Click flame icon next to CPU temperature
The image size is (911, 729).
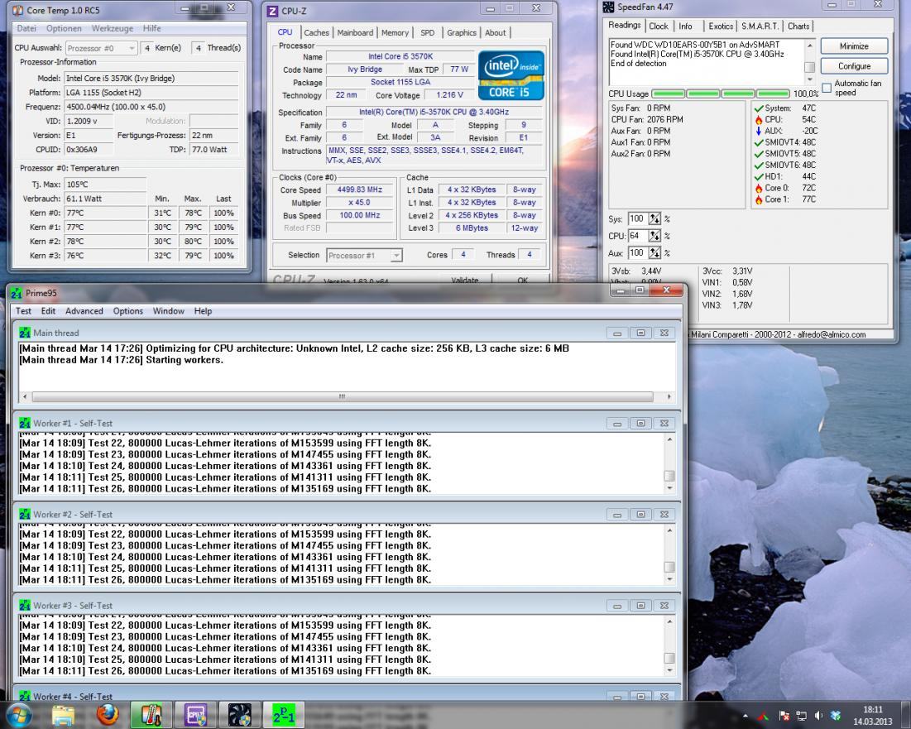tap(758, 120)
